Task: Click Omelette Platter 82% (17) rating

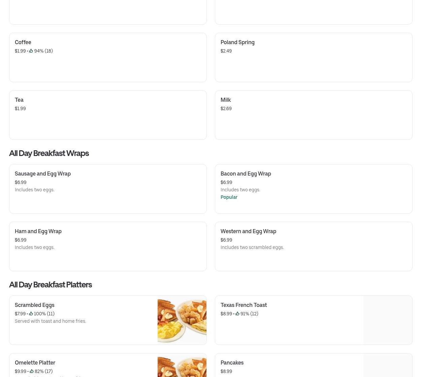Action: [x=43, y=371]
